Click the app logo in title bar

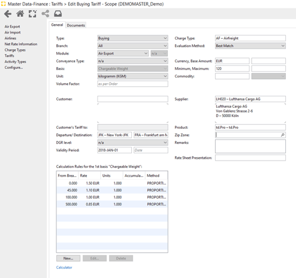pos(4,4)
